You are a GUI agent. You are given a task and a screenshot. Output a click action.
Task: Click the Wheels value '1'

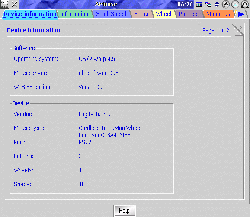[80, 170]
